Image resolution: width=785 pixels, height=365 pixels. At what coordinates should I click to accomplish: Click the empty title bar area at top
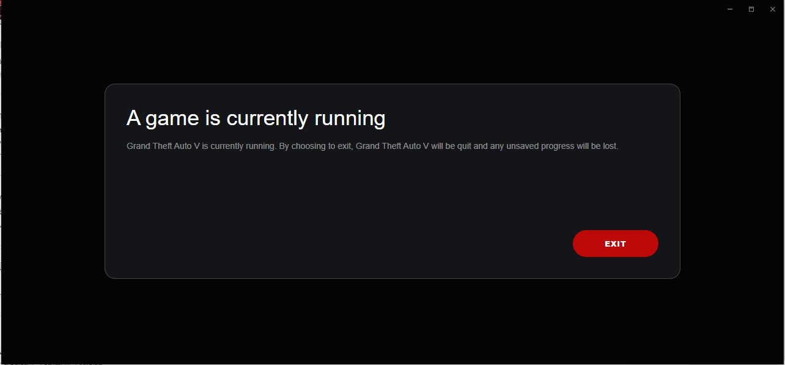(367, 9)
